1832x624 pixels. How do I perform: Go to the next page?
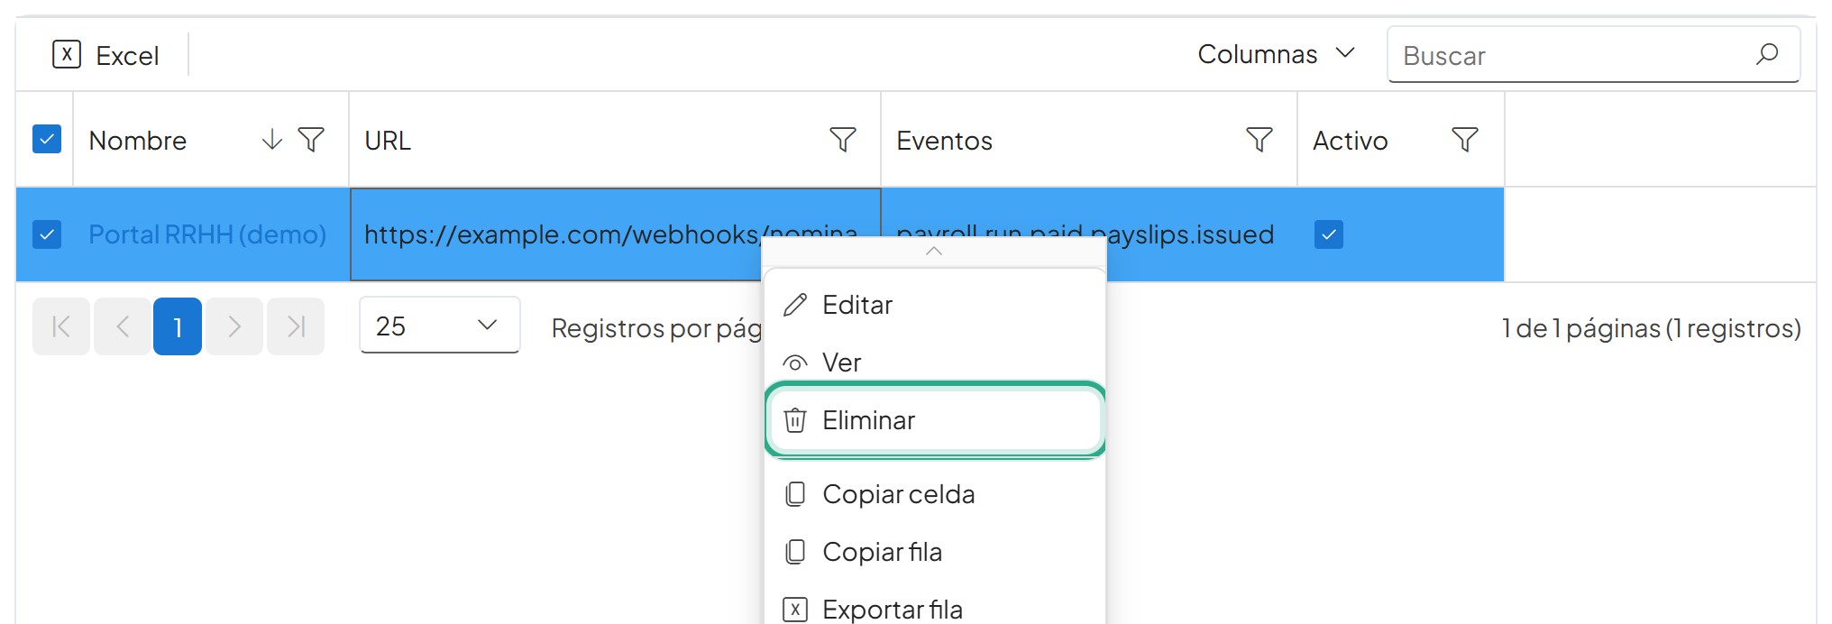(x=234, y=326)
